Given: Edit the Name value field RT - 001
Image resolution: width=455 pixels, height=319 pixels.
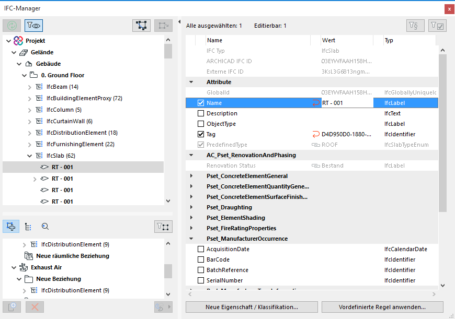Looking at the screenshot, I should pos(345,103).
